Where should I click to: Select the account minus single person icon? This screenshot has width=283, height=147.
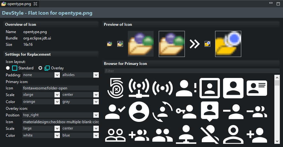point(233,112)
